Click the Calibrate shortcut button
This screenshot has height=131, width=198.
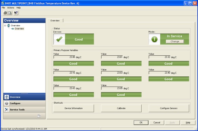click(x=121, y=108)
